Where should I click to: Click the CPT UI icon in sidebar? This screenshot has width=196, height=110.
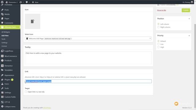(2, 102)
